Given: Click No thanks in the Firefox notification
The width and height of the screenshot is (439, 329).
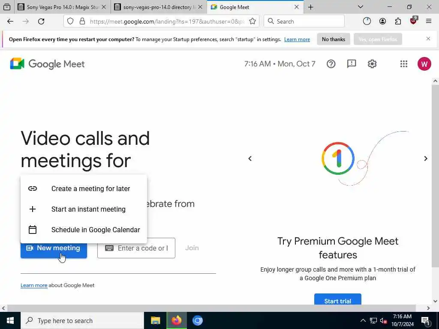Looking at the screenshot, I should pyautogui.click(x=334, y=39).
